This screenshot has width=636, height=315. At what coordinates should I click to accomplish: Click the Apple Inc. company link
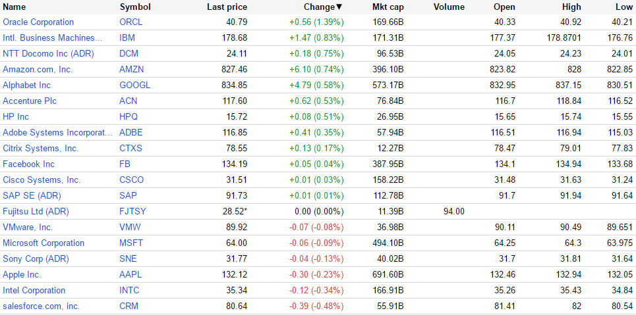[22, 275]
